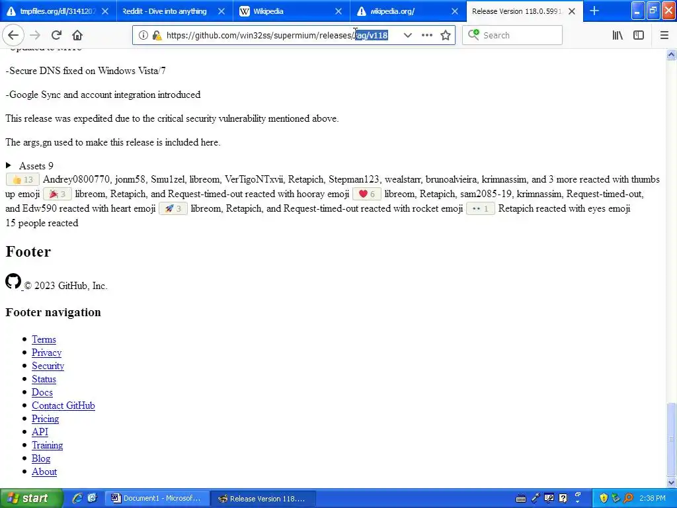
Task: Show site information via the info icon
Action: point(143,36)
